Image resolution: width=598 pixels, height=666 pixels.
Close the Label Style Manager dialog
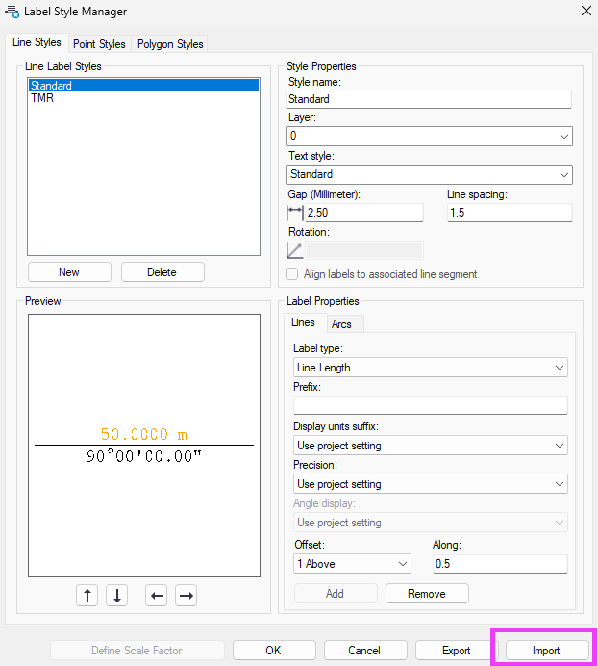[586, 11]
